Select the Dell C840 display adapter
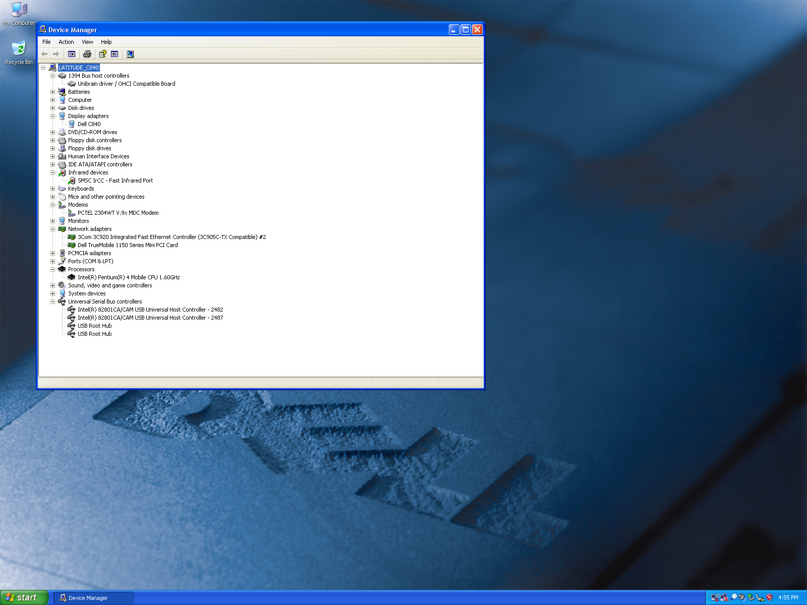This screenshot has height=605, width=807. click(x=89, y=124)
